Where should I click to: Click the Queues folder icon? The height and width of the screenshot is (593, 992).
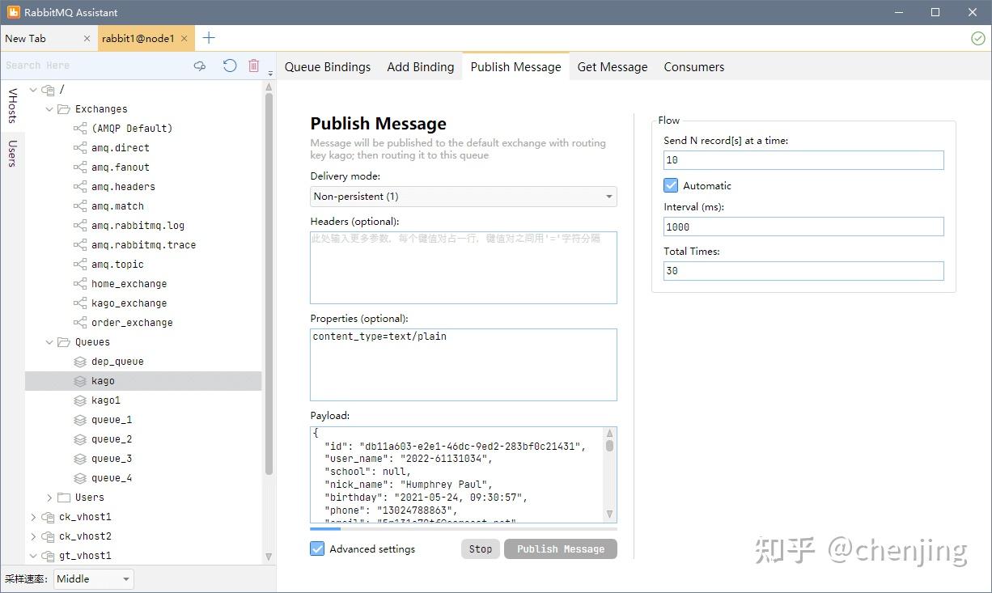tap(64, 342)
